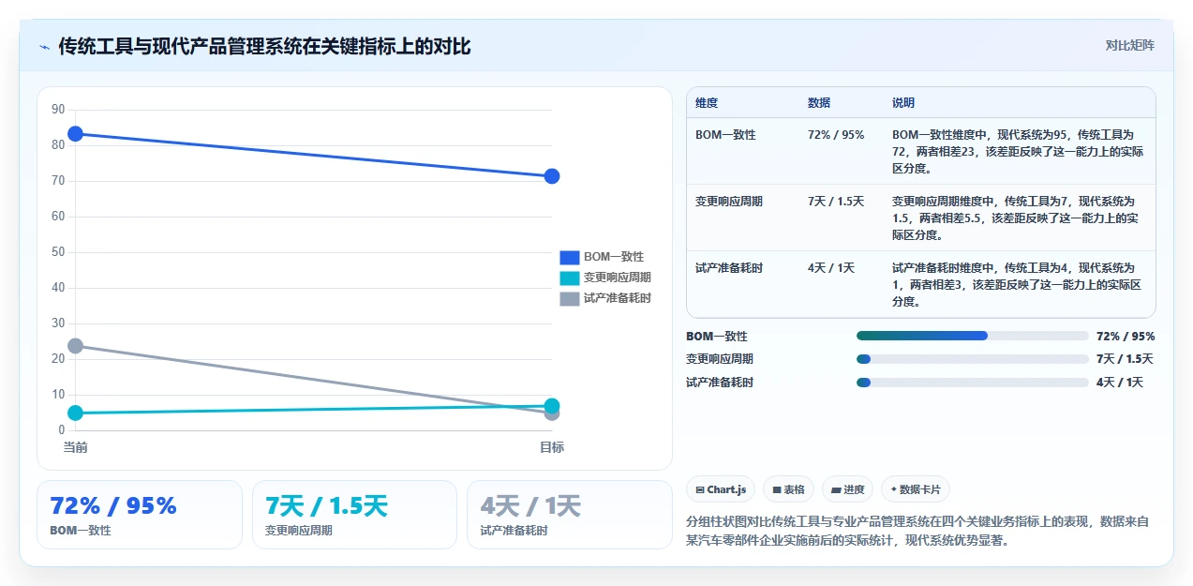Toggle 试产准备耗时 legend color box
Image resolution: width=1193 pixels, height=586 pixels.
570,298
